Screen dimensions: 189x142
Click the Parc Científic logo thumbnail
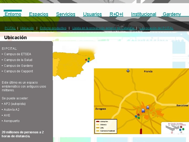click(175, 128)
